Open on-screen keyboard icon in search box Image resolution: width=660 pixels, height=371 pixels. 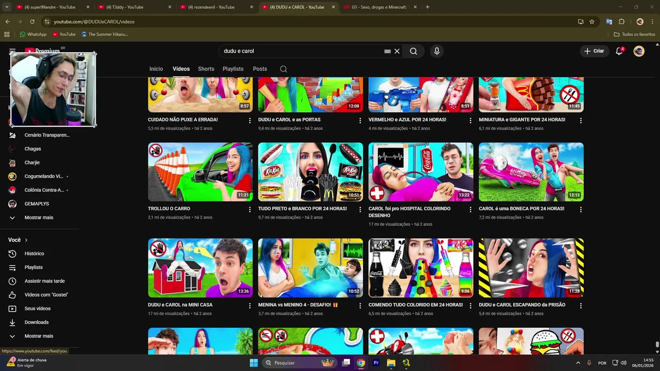click(388, 51)
